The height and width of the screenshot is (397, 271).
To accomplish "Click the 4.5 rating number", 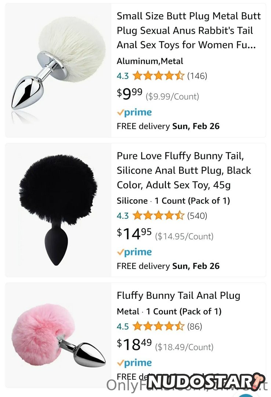I will point(123,326).
